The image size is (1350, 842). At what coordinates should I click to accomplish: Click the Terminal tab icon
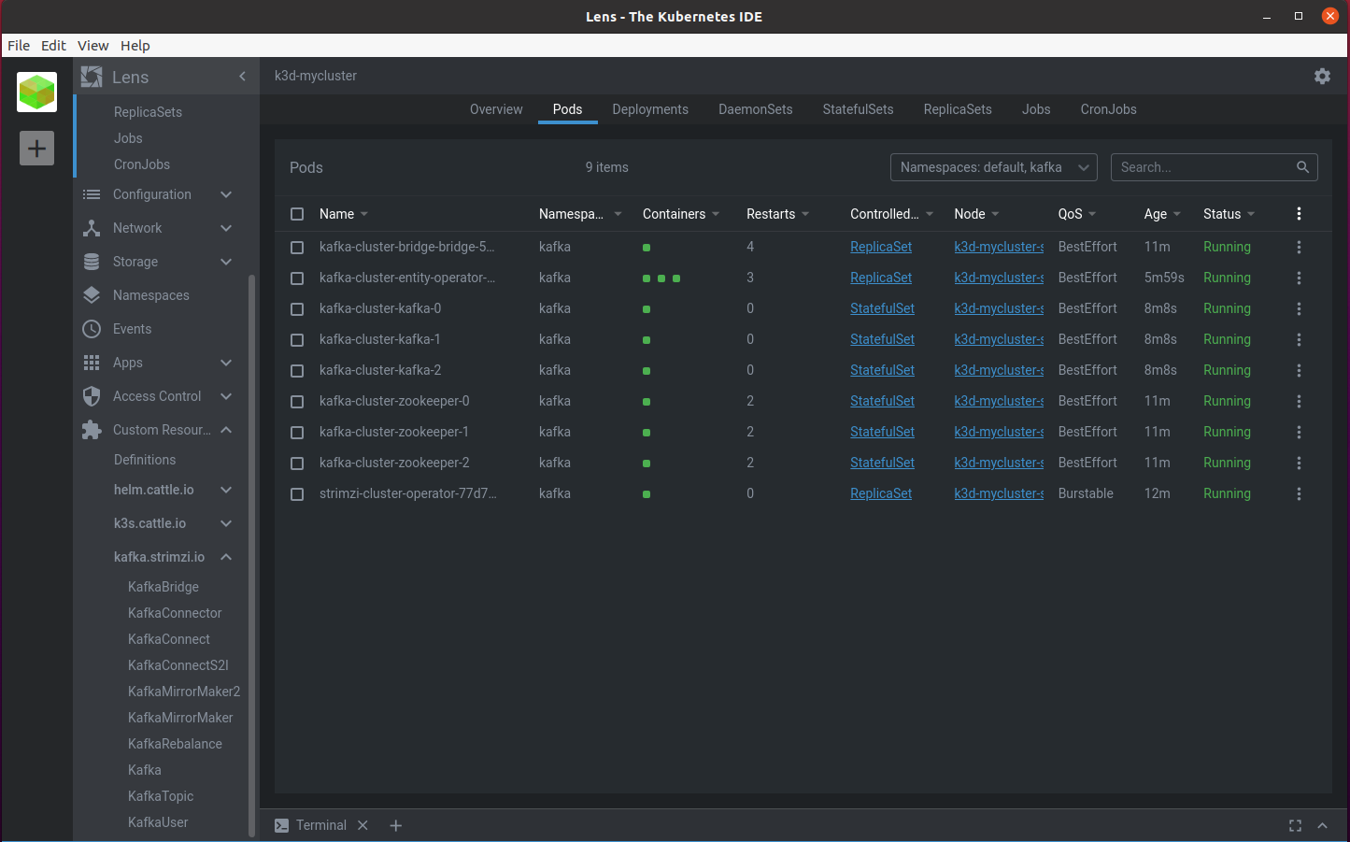(x=281, y=825)
